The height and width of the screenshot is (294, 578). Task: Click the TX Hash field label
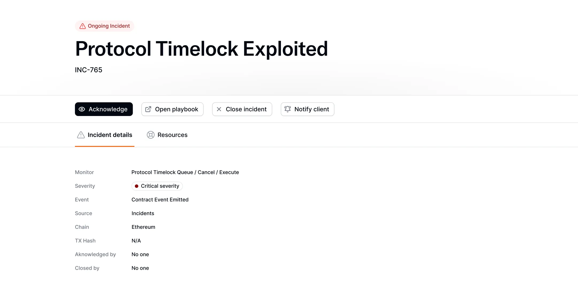tap(85, 241)
